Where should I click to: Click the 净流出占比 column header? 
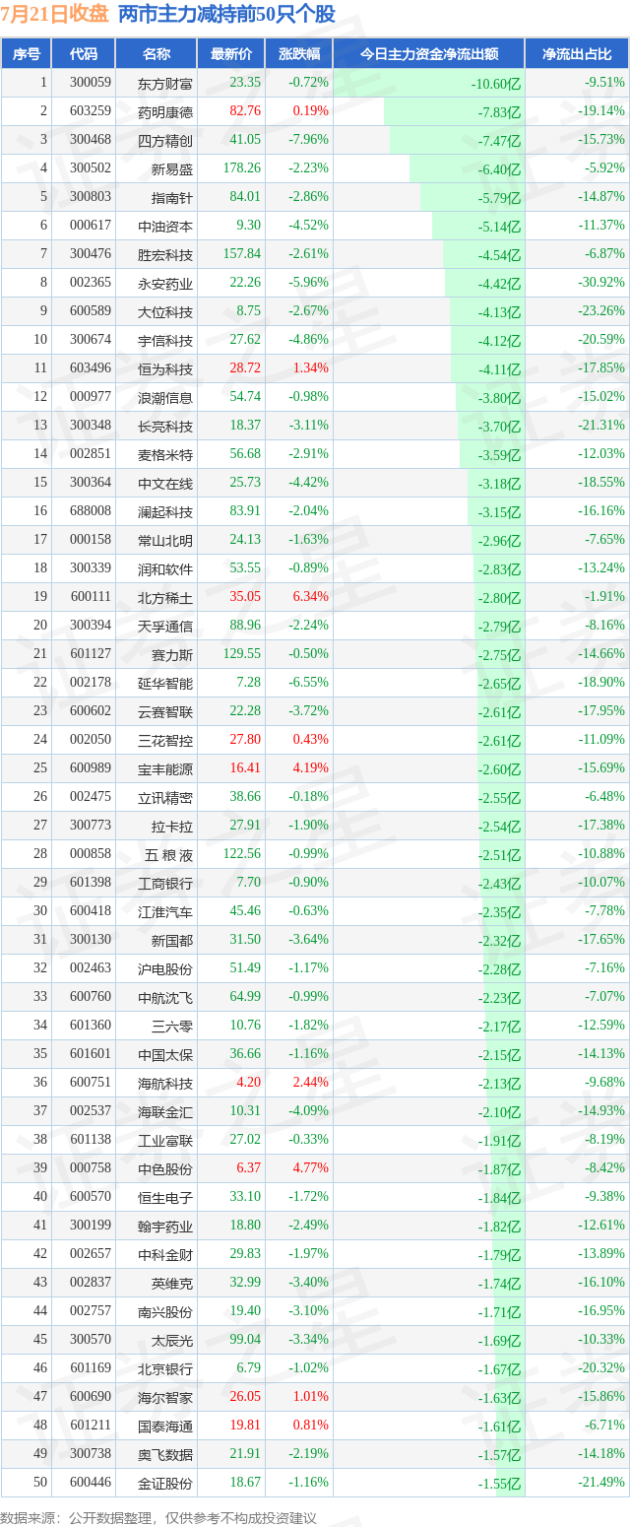pos(577,54)
